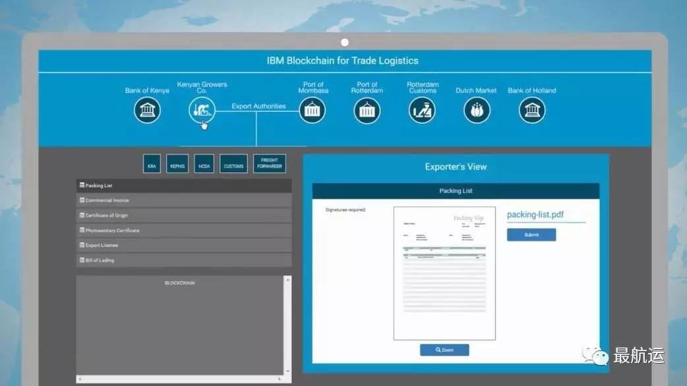The width and height of the screenshot is (687, 386).
Task: Zoom the packing slip preview
Action: coord(444,350)
